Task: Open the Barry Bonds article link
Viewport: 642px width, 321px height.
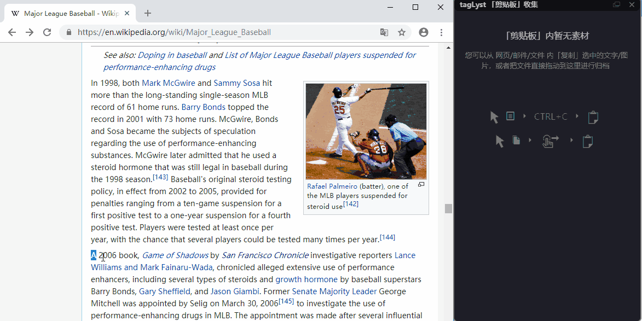Action: pos(203,107)
